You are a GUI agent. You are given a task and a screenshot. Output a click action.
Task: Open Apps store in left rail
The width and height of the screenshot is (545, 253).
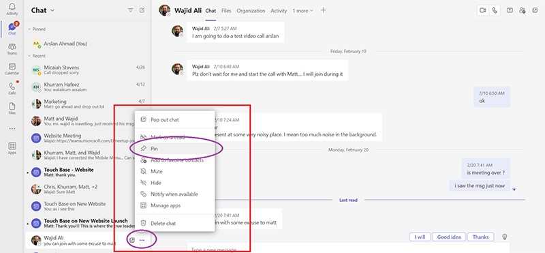click(x=12, y=148)
